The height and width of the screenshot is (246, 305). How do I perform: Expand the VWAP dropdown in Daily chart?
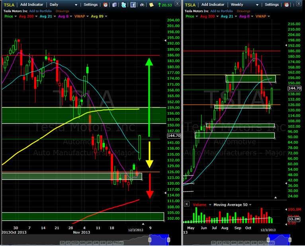88,17
